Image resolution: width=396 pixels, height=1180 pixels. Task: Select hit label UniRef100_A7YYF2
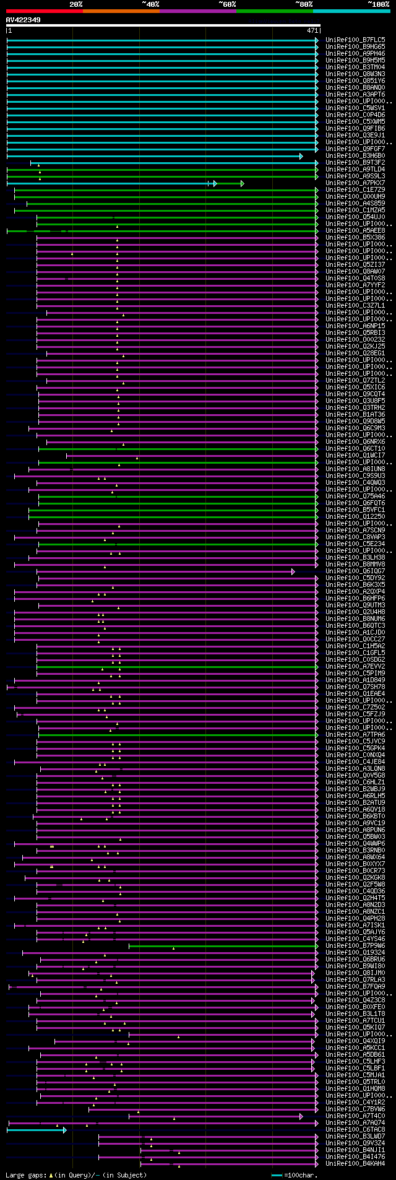pos(355,285)
